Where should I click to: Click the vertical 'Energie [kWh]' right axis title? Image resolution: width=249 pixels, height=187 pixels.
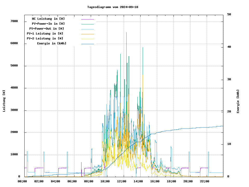238,101
